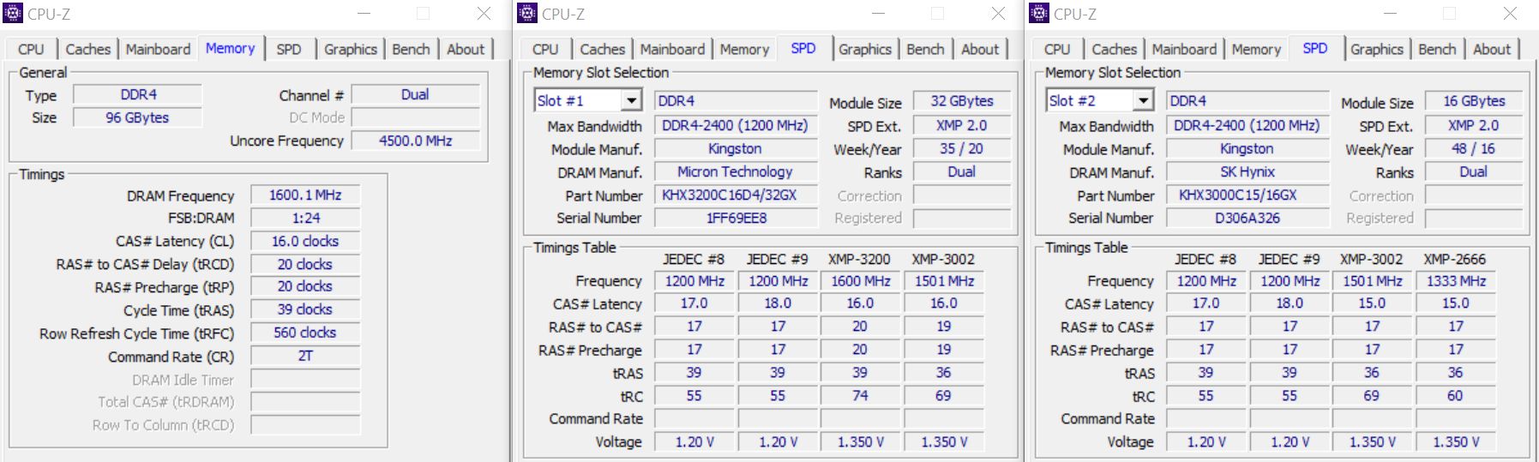Open Bench tab in third window
Screen dimensions: 1539x462
coord(1437,49)
